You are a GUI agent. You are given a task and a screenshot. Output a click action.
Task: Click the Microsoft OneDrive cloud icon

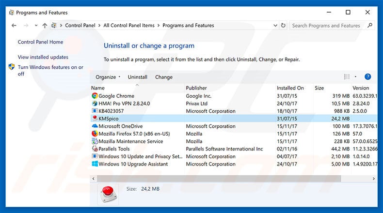pyautogui.click(x=95, y=126)
